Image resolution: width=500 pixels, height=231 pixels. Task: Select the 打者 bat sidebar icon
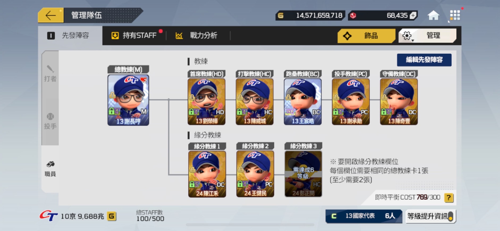50,74
